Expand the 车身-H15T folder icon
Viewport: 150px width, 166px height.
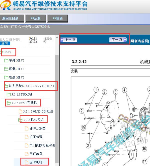[6, 60]
